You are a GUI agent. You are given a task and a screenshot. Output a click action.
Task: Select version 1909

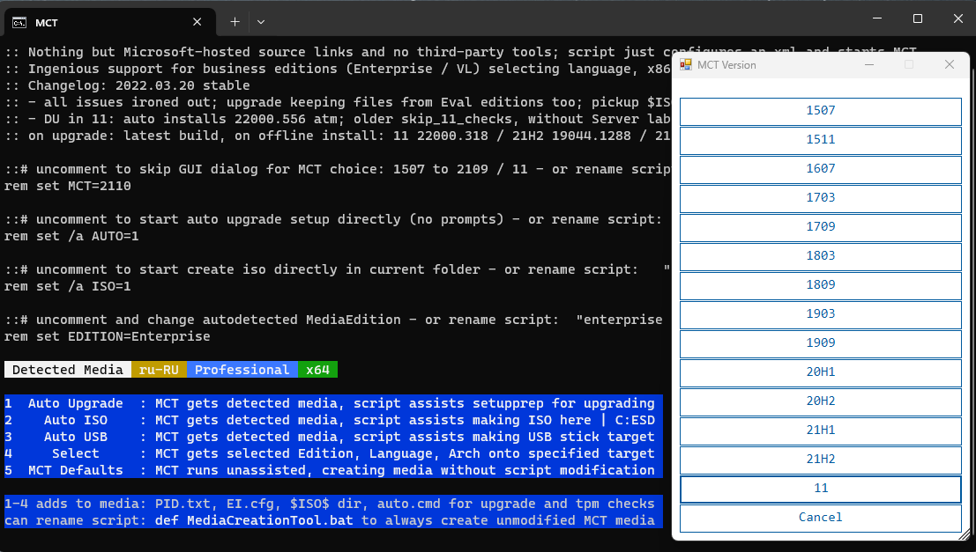(821, 343)
